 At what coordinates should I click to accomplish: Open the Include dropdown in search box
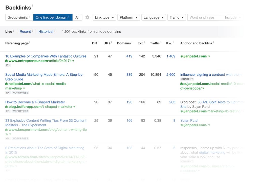[233, 17]
